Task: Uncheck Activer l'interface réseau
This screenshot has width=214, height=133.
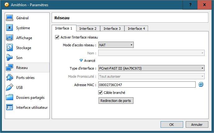Action: coord(57,37)
